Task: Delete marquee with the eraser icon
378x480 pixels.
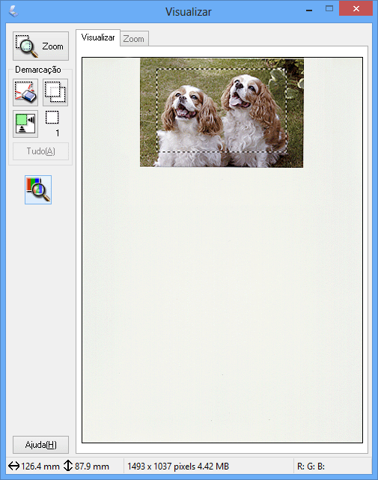Action: click(x=25, y=92)
